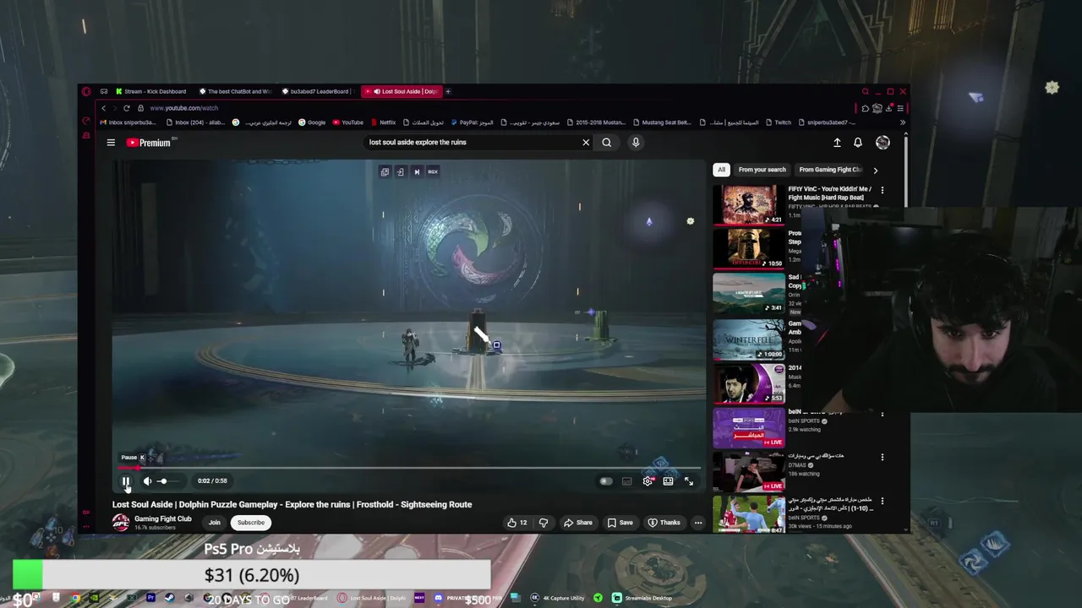Switch to theater mode
The image size is (1082, 608).
coord(668,481)
